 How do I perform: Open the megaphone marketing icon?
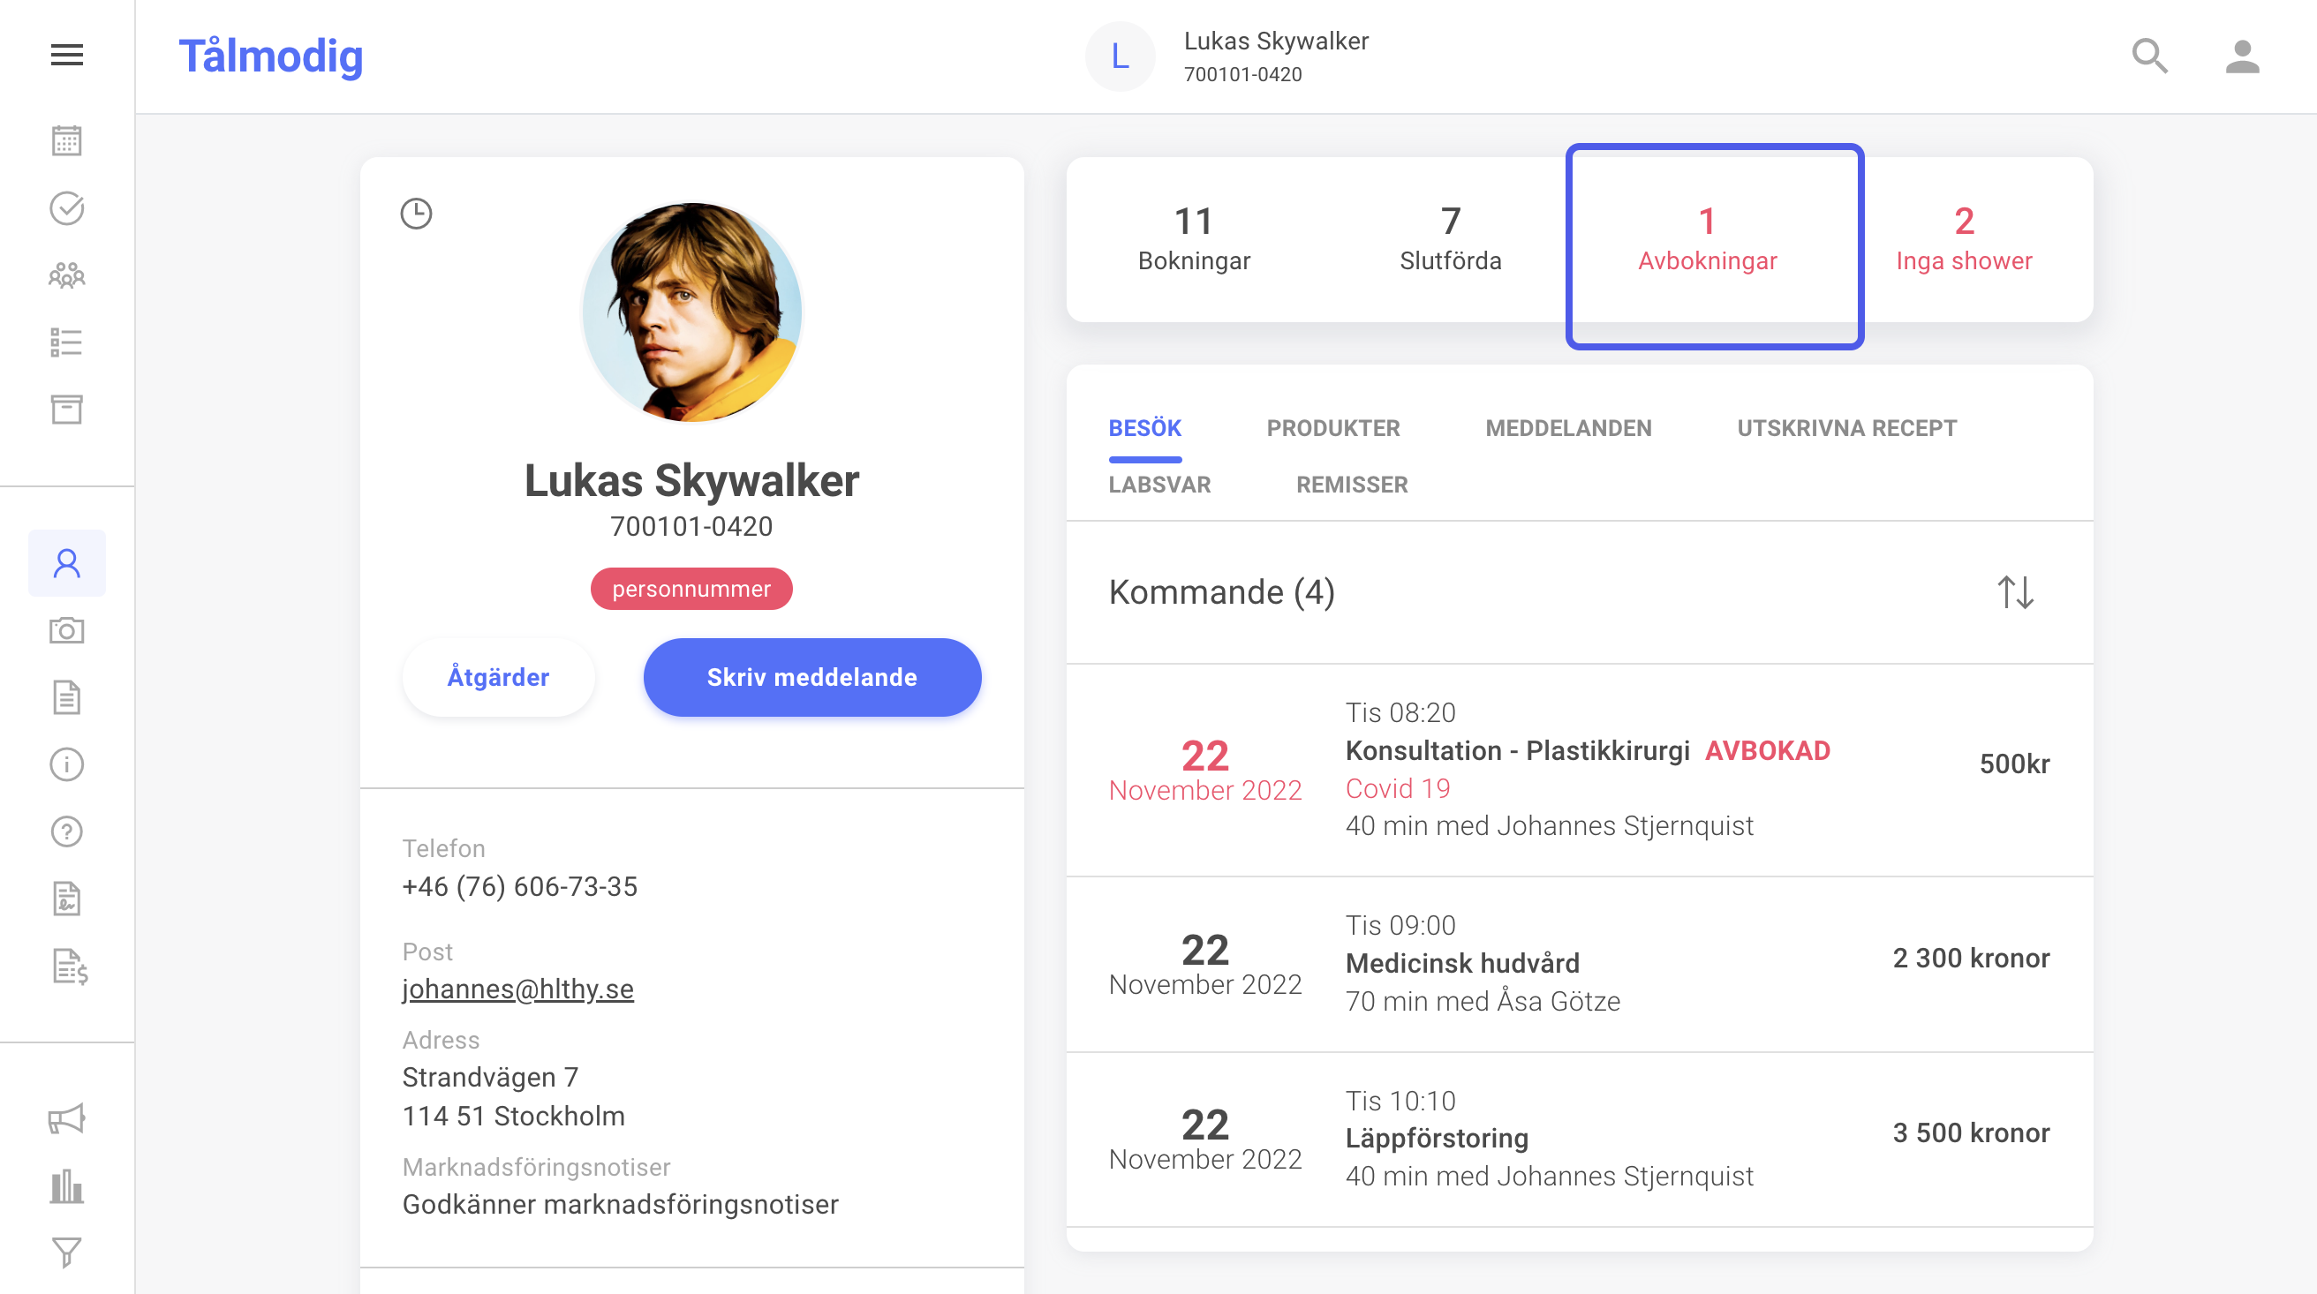pyautogui.click(x=66, y=1118)
